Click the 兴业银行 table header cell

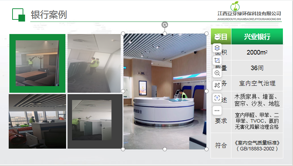coord(257,37)
